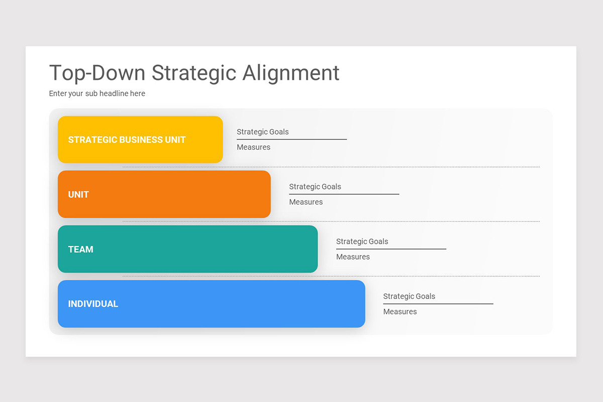Select the 'STRATEGIC BUSINESS UNIT' label text
The image size is (603, 402).
pos(127,139)
